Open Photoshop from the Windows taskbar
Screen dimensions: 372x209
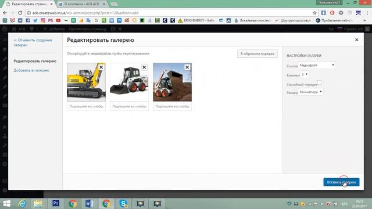pyautogui.click(x=56, y=203)
